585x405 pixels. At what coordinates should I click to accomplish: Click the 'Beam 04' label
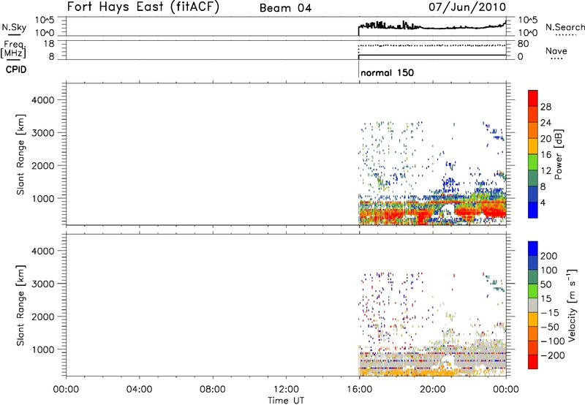(x=285, y=8)
